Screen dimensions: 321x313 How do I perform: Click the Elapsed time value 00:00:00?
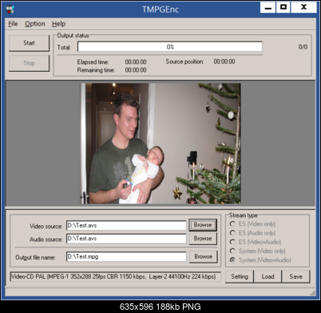136,62
